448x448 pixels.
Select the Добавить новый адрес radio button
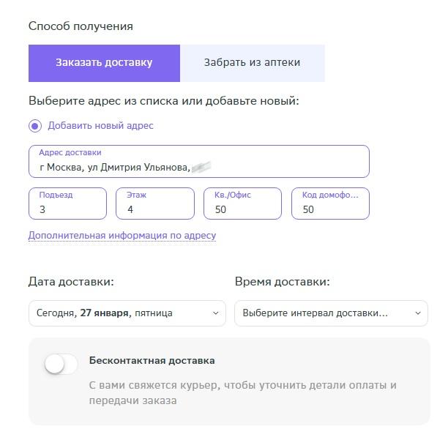click(35, 126)
